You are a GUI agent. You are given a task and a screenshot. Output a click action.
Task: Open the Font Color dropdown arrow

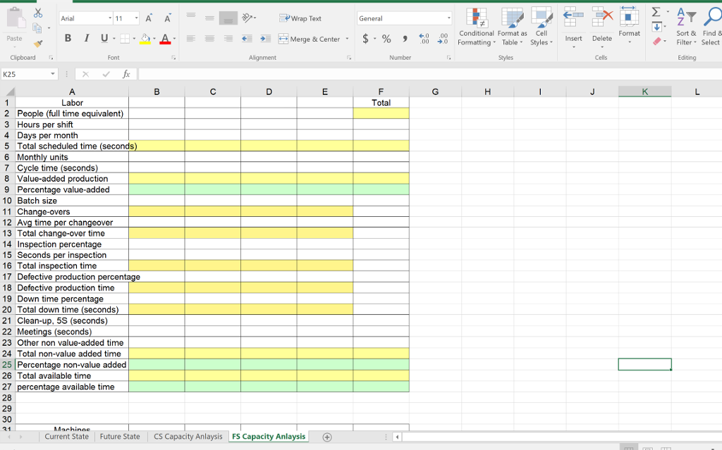point(174,39)
